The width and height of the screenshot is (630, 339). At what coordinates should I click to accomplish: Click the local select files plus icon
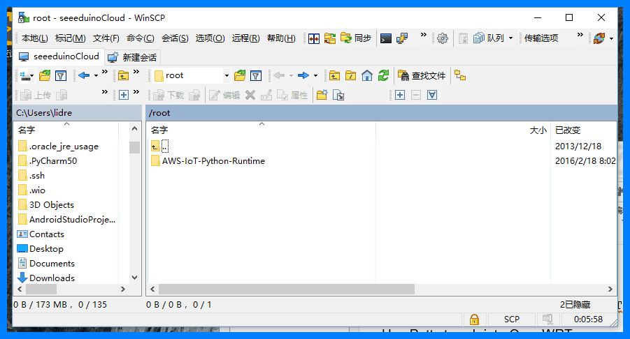click(124, 95)
